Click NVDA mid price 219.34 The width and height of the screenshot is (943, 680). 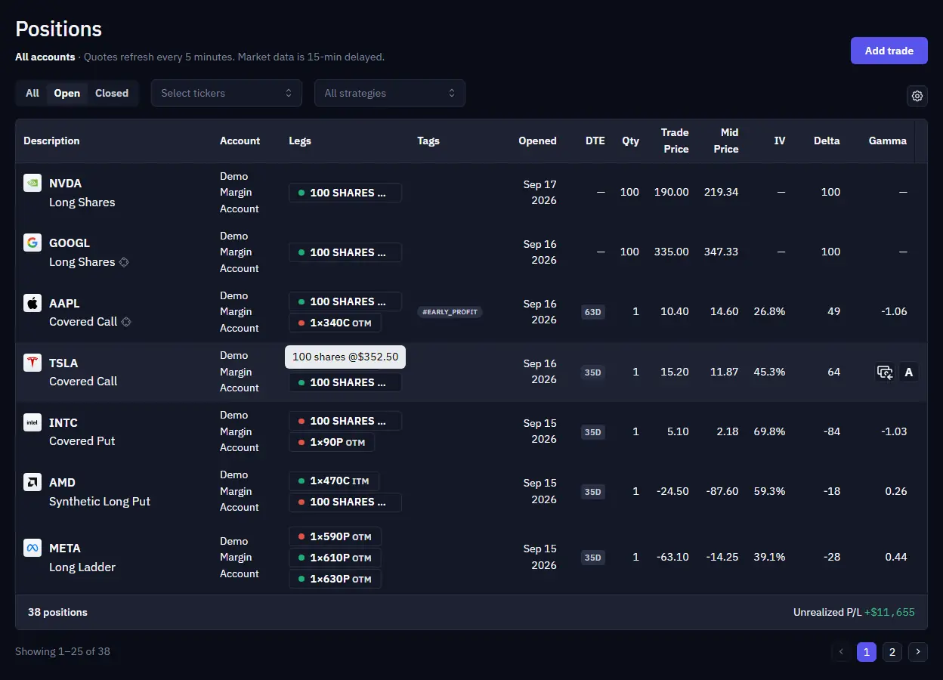721,192
